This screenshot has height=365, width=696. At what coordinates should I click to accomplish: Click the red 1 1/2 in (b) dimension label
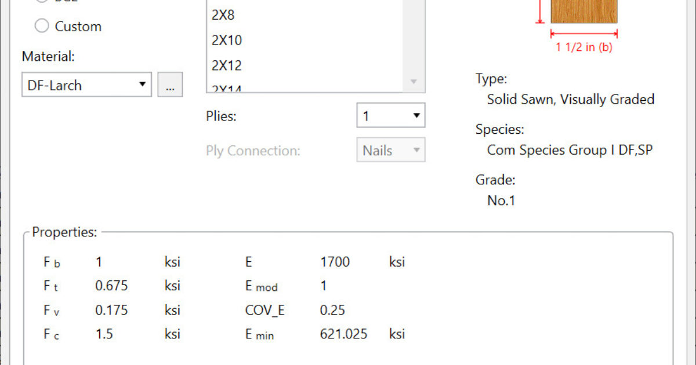pos(583,48)
